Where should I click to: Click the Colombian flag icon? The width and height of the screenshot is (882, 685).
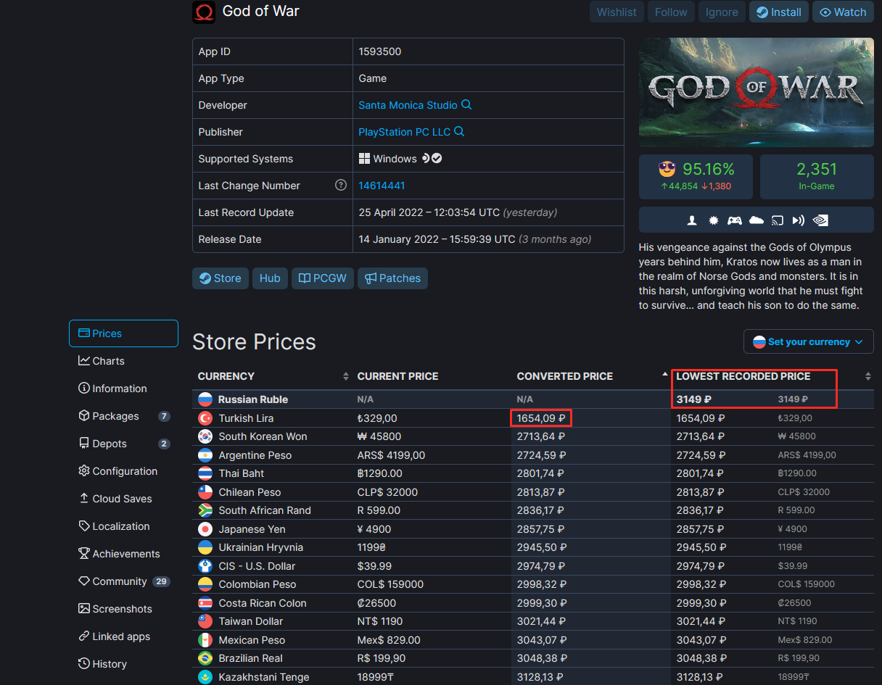tap(205, 584)
